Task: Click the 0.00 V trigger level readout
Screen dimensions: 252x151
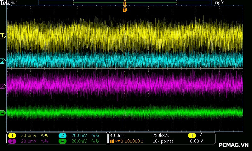Action: click(197, 141)
